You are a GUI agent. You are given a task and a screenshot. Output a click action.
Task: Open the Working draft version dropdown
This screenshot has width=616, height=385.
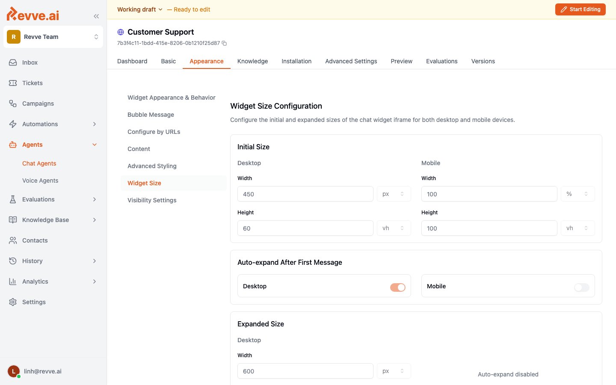tap(140, 9)
